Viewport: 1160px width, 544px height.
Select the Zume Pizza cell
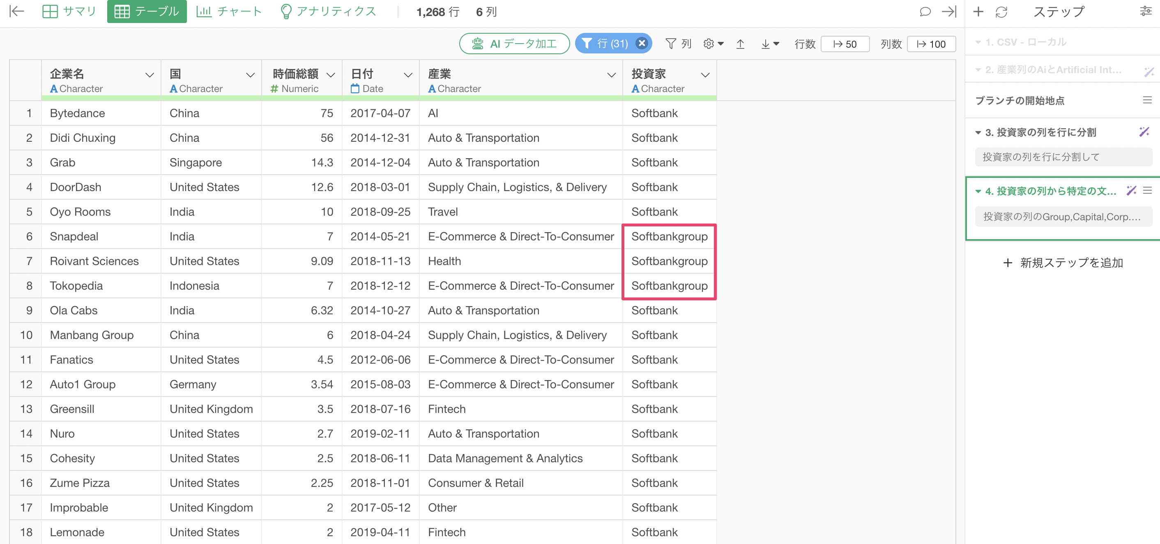101,483
